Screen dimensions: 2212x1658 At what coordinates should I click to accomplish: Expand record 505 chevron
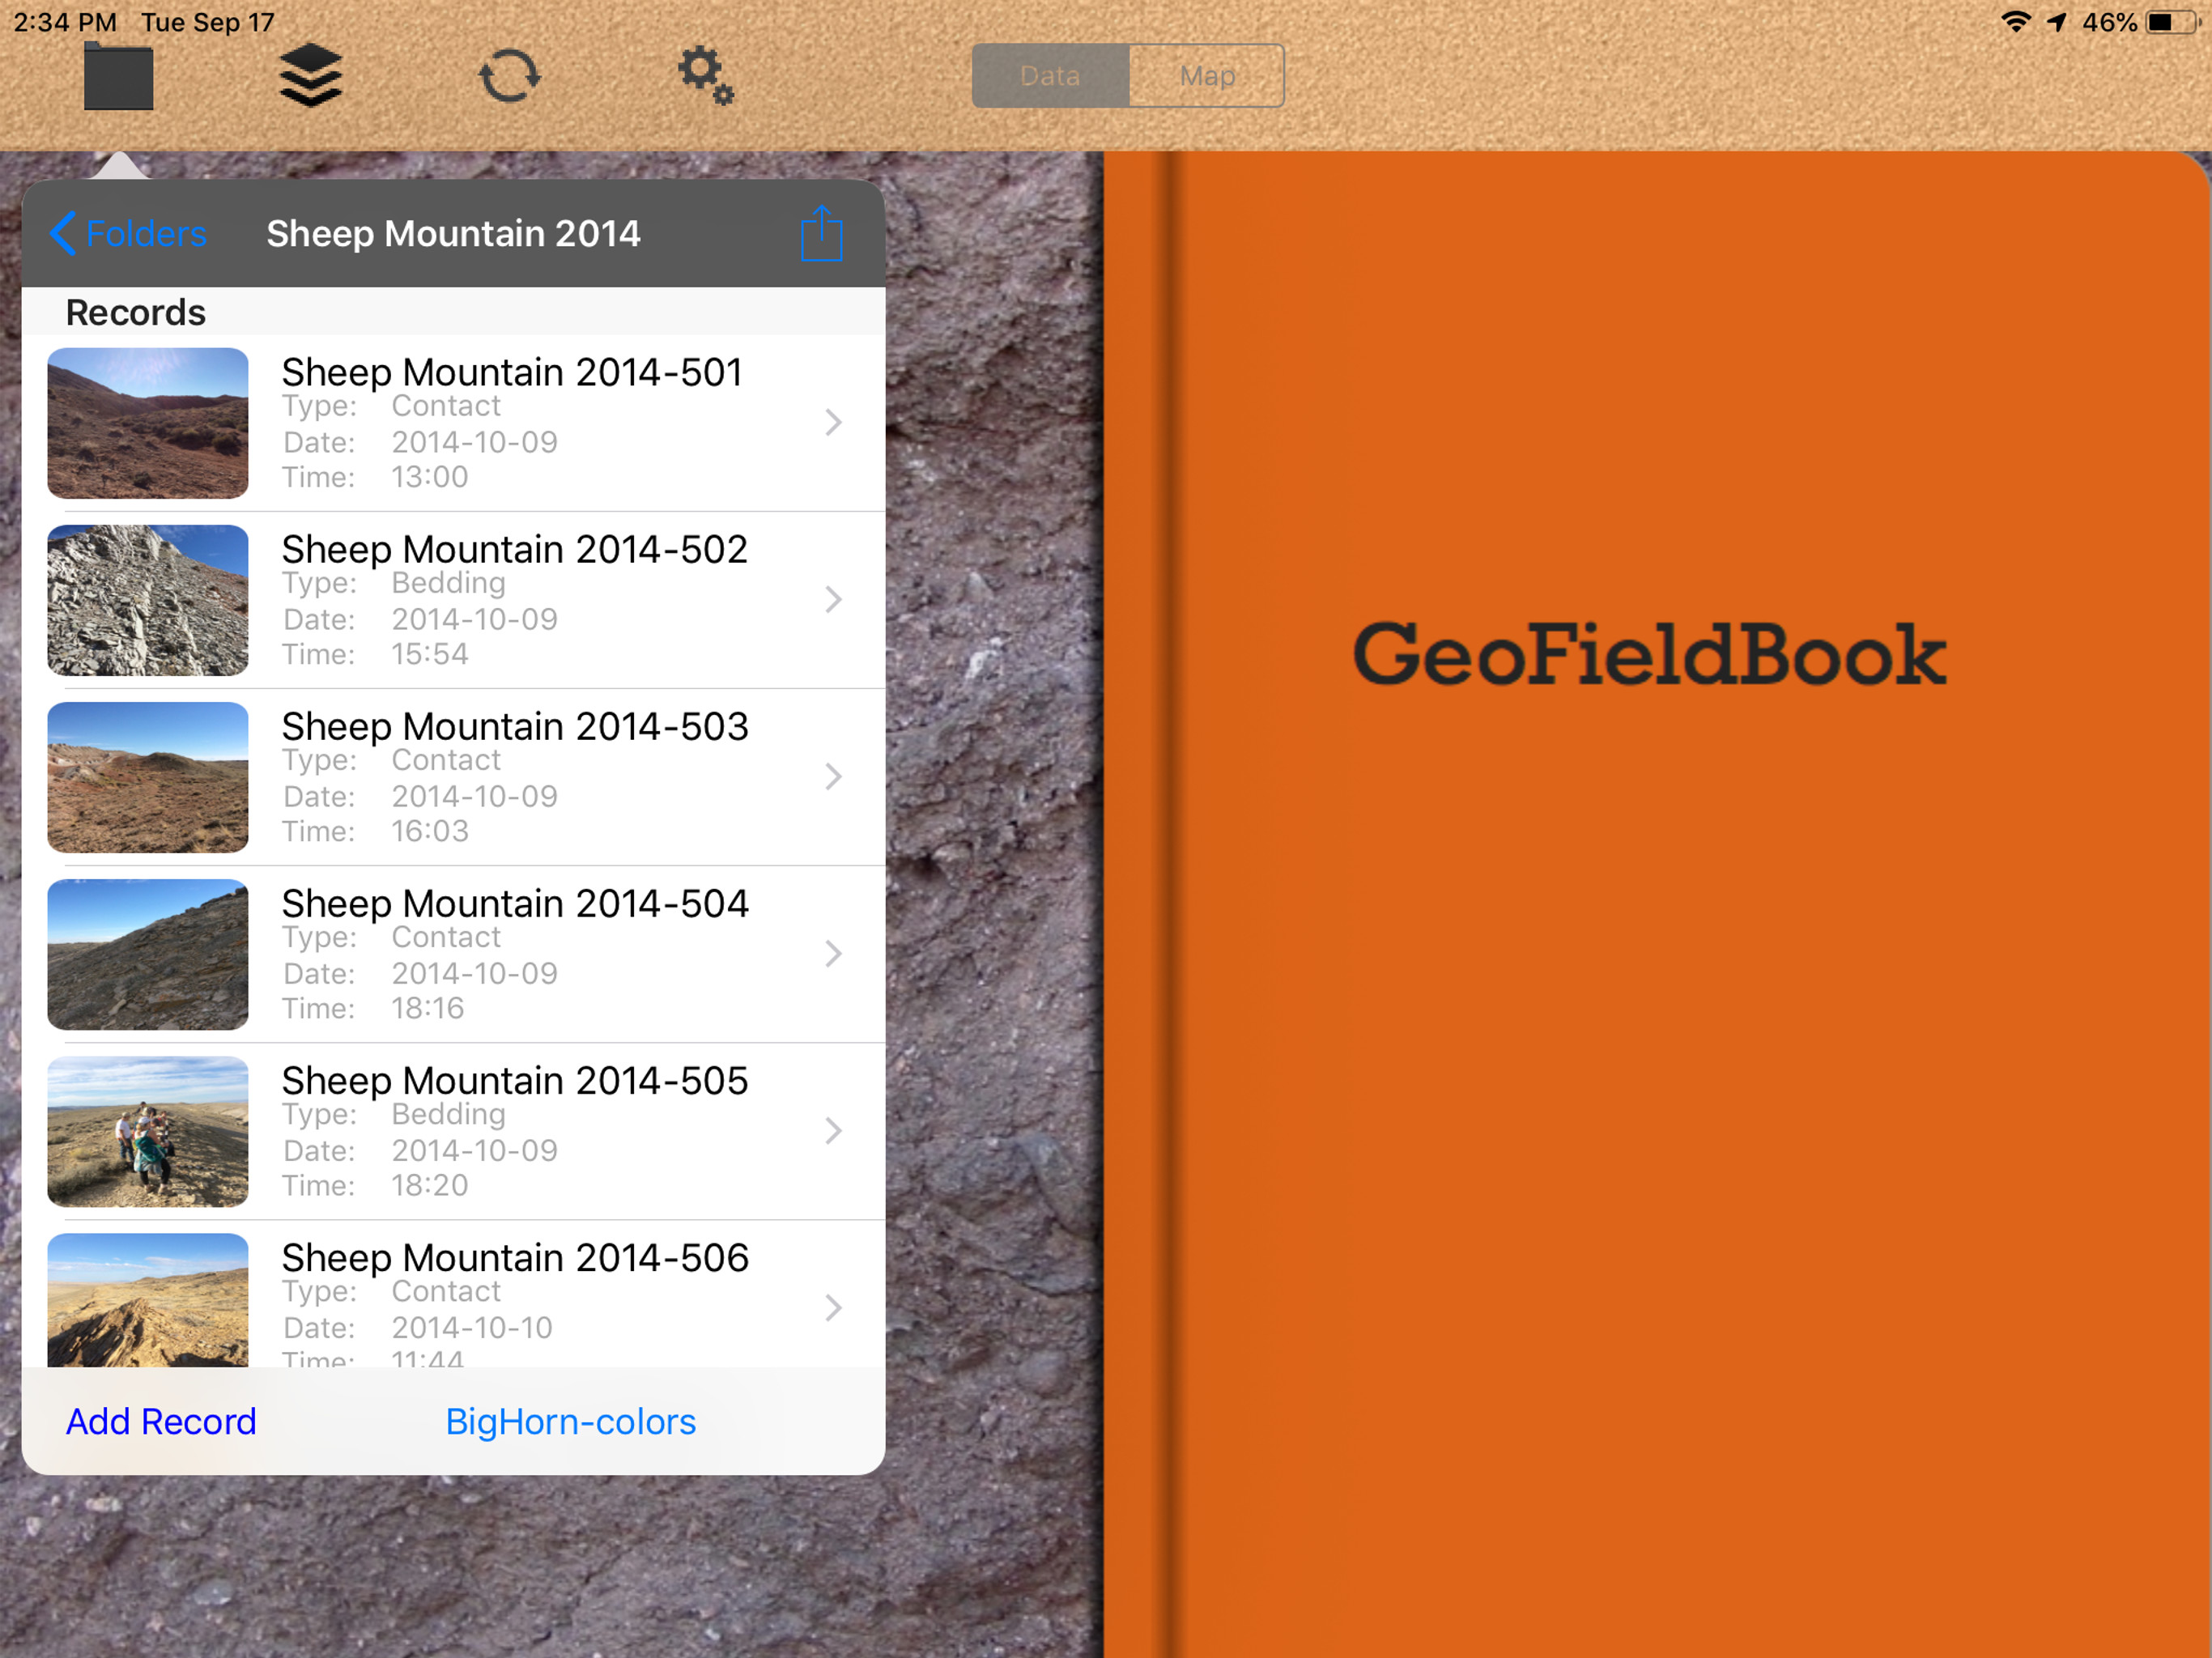coord(833,1131)
